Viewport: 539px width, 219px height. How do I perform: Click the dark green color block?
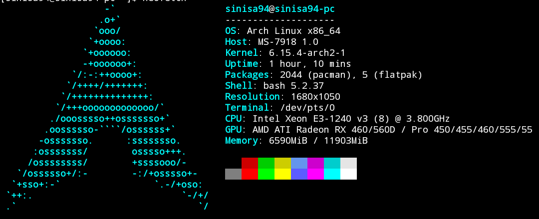pos(266,163)
